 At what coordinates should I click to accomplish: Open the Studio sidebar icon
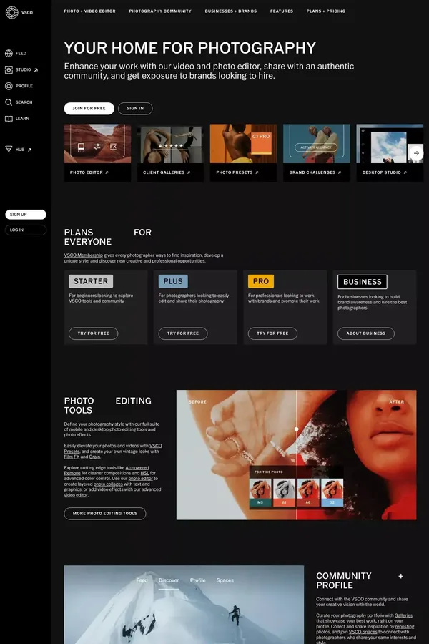tap(9, 70)
